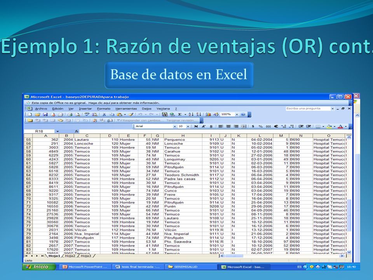Toggle left alignment
This screenshot has width=373, height=280.
coord(221,126)
